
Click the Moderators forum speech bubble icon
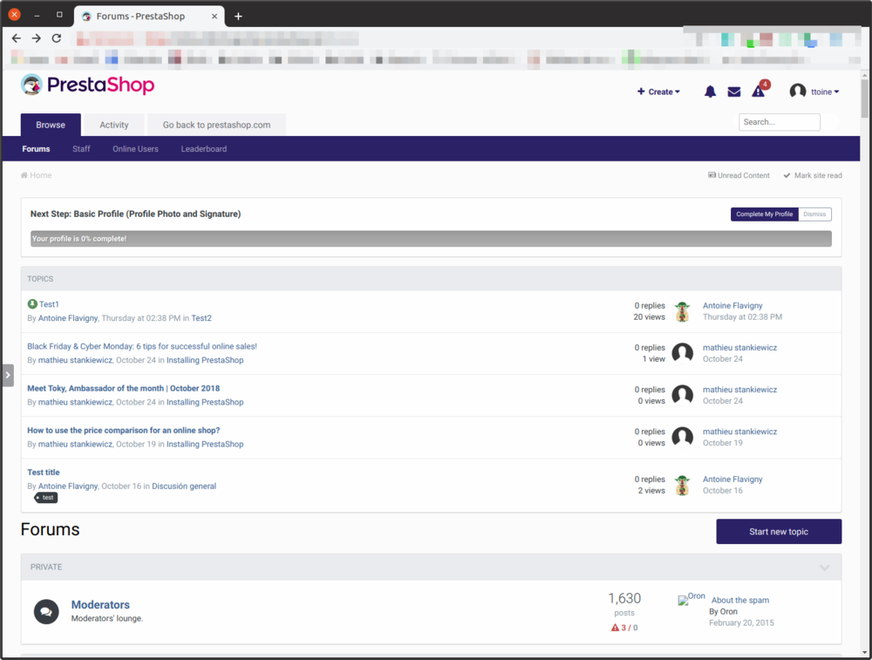click(x=46, y=611)
